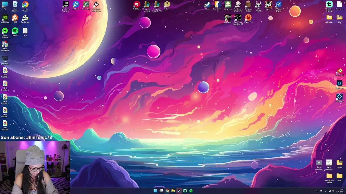Select the Backpack Battles desktop icon

pyautogui.click(x=248, y=6)
